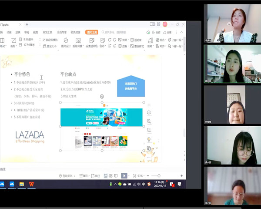Start slideshow with the play button
The image size is (261, 209).
click(x=124, y=176)
